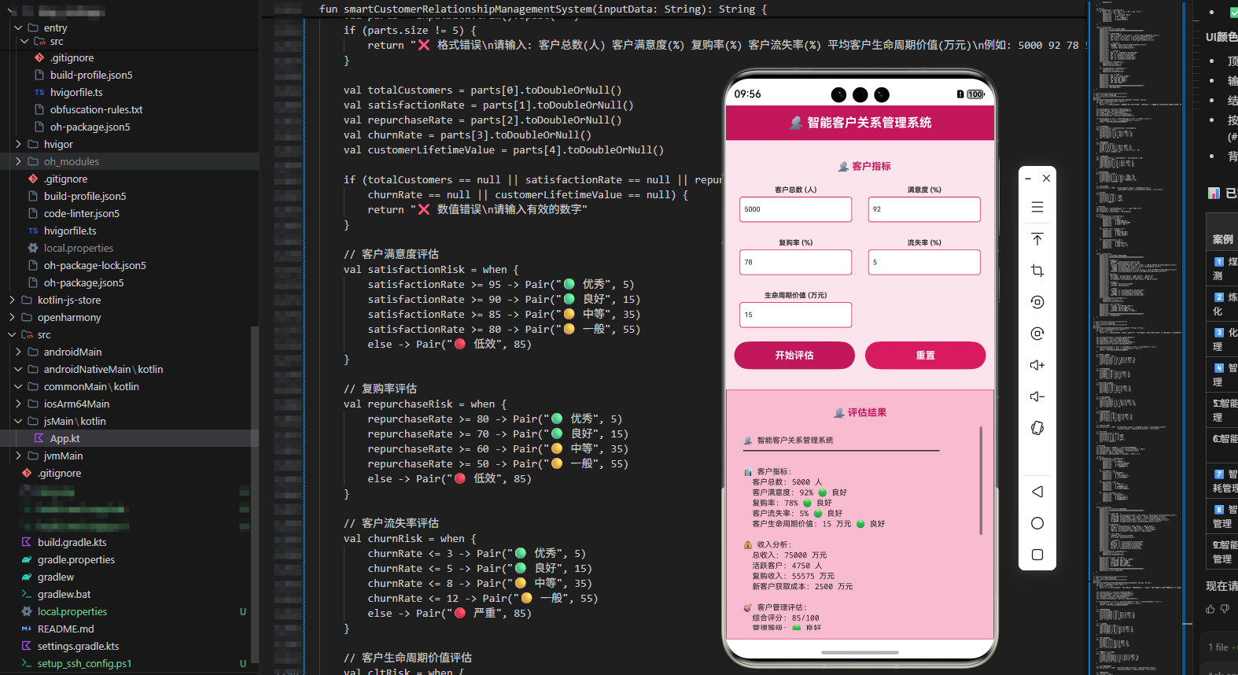Viewport: 1238px width, 675px height.
Task: Click the git icon of entry/src .gitignore
Action: 39,57
